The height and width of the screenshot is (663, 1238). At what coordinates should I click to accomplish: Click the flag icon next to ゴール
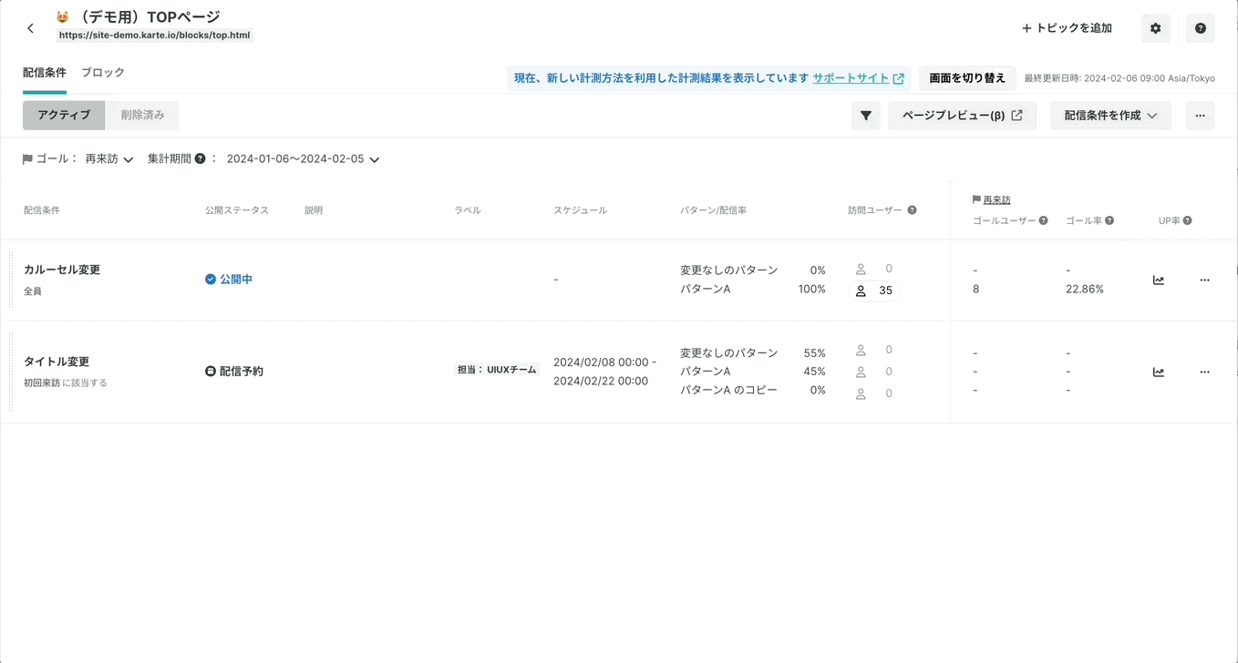click(x=27, y=159)
